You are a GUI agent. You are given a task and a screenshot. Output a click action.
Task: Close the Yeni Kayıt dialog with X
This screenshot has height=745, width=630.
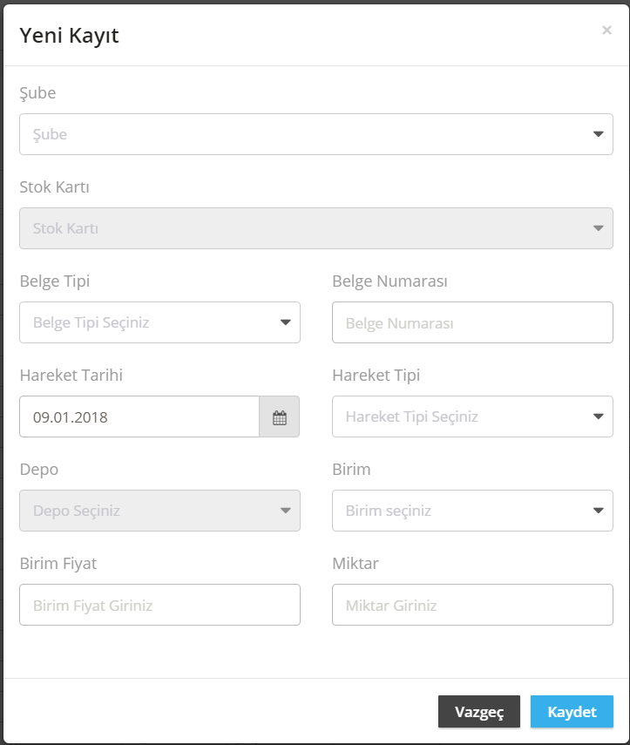(x=606, y=30)
